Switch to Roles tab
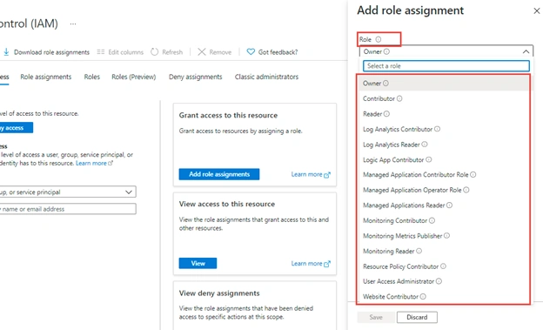 tap(91, 77)
